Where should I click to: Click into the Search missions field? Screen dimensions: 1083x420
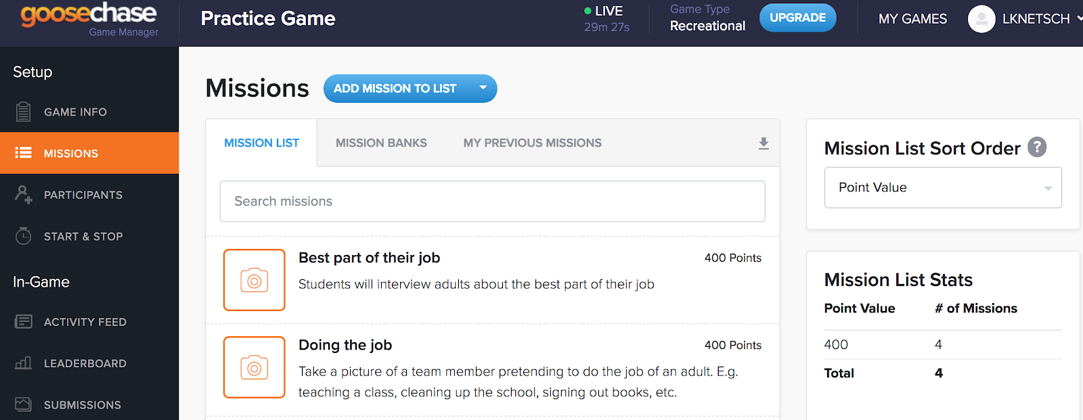(492, 201)
